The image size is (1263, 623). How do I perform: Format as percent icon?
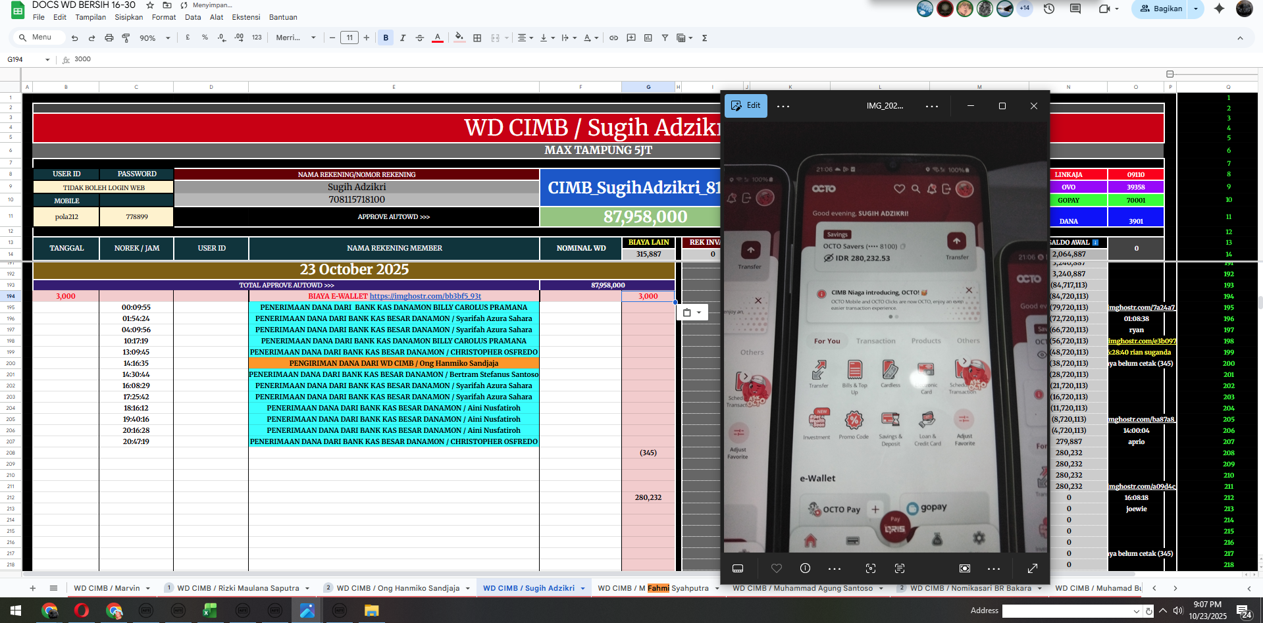(x=205, y=37)
